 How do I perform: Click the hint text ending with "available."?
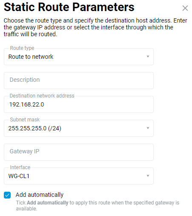coord(97,206)
